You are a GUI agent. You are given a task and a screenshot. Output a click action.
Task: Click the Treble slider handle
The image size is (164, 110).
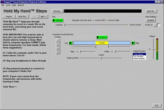coord(115,51)
